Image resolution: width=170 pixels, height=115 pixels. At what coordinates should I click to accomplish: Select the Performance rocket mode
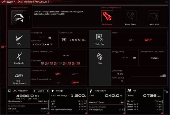(107, 16)
